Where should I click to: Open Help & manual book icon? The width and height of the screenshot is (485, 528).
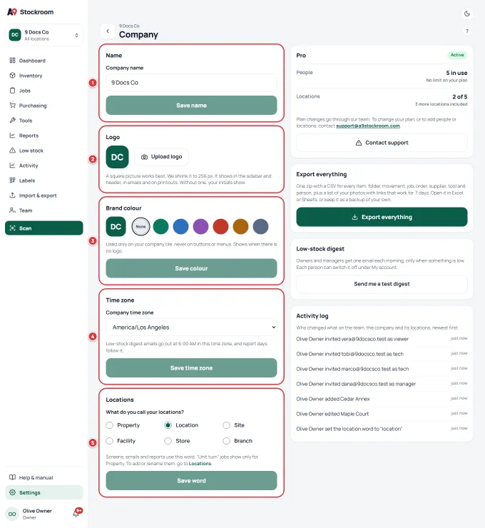coord(12,477)
